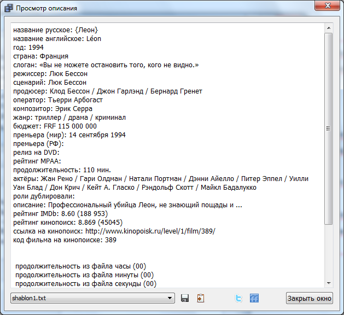Click the vertical scrollbar thumb

pos(328,129)
